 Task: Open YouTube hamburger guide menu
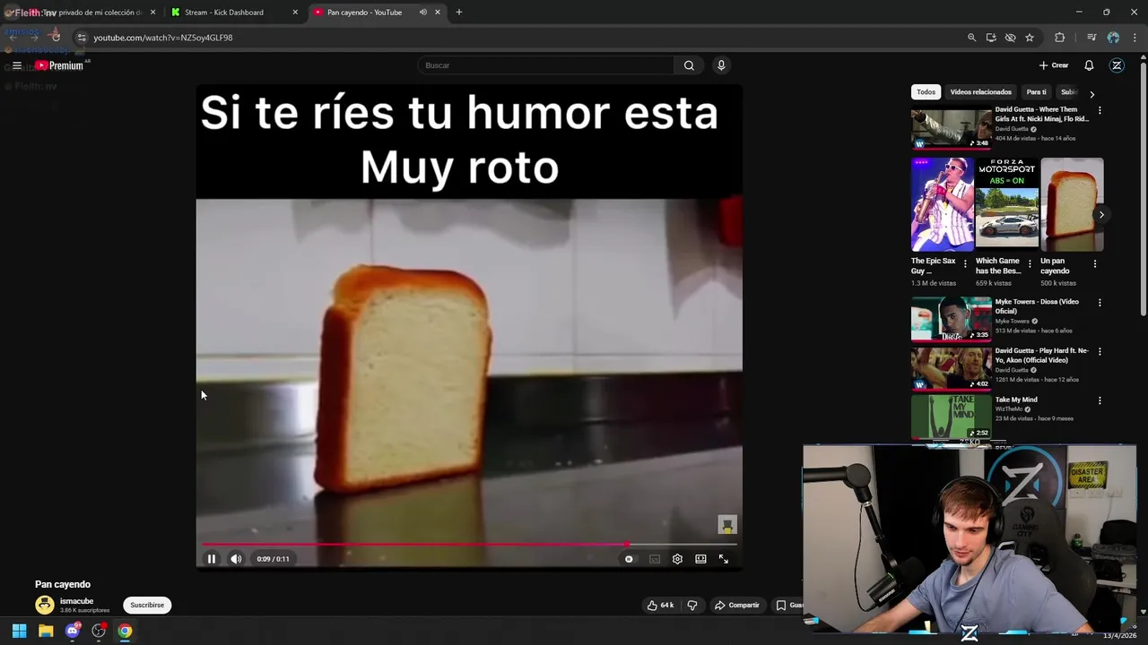(17, 65)
